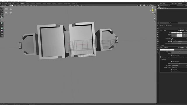
Task: Toggle viewport gizmos button
Action: [x=141, y=5]
